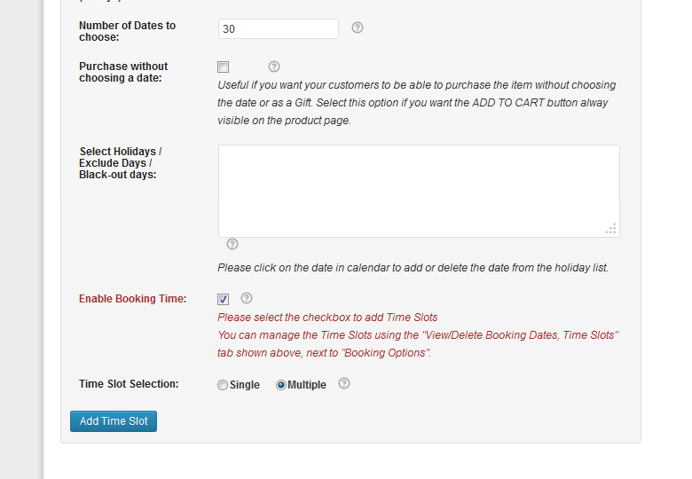Focus the Number of Dates to choose field
Viewport: 692px width, 479px height.
[278, 29]
